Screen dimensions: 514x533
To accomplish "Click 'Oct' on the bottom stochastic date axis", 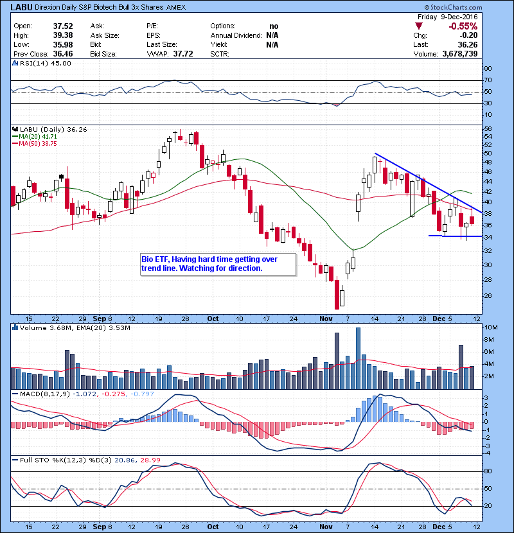I will (213, 527).
